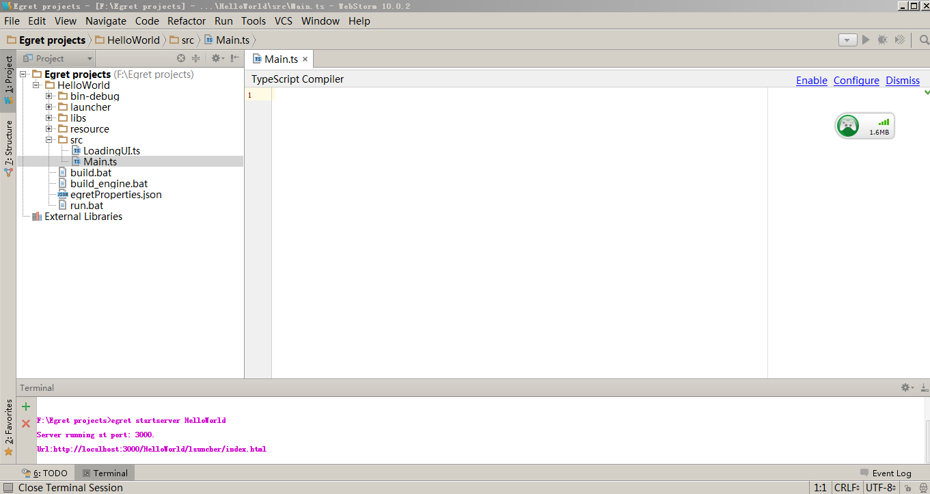Click cursor position 1:1 in status bar
Screen dimensions: 930x494
(820, 488)
